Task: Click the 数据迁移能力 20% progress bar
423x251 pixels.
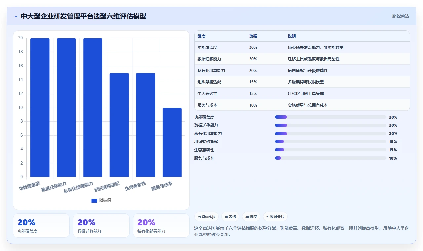Action: click(x=330, y=125)
